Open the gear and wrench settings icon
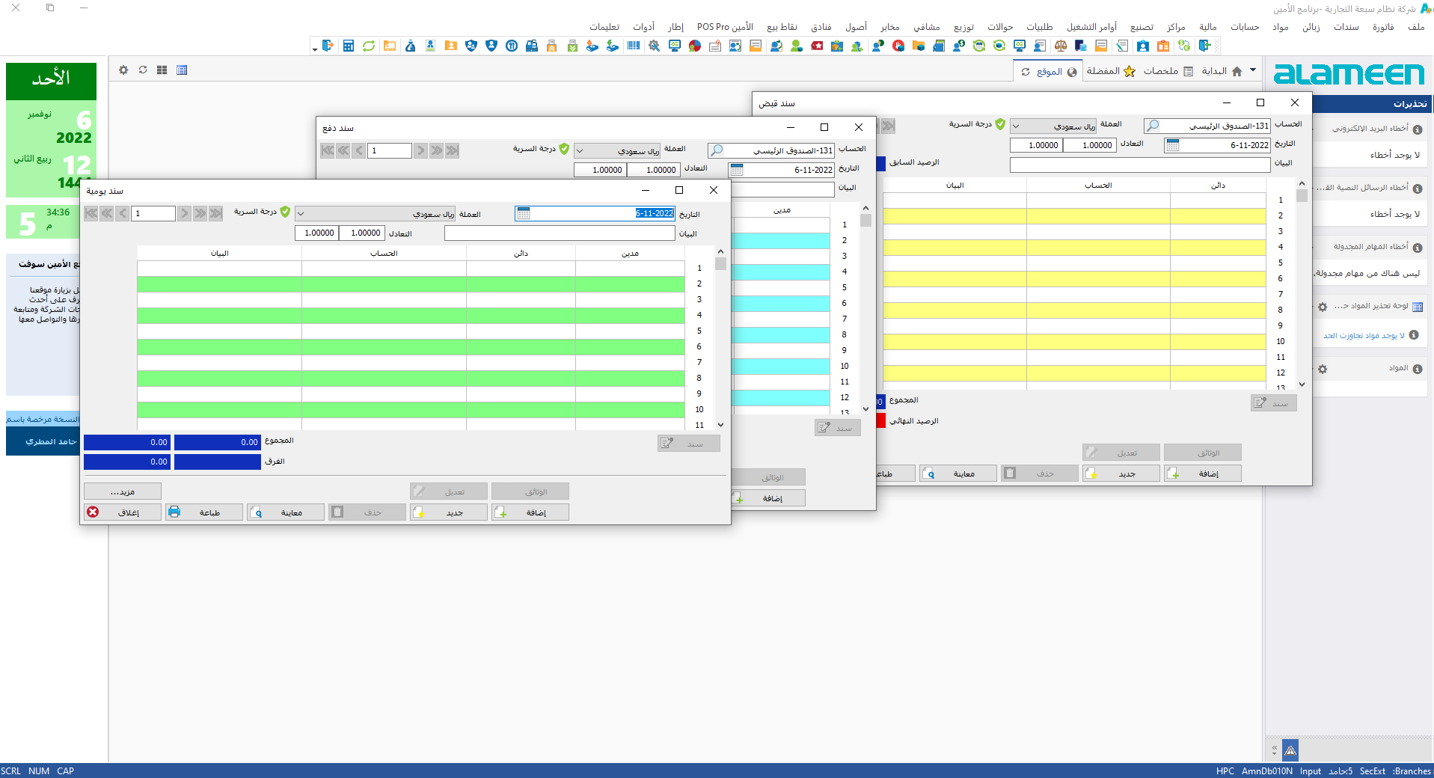Screen dimensions: 1434x778 (x=654, y=46)
